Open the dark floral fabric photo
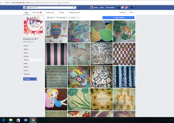The image size is (174, 123). point(101,77)
